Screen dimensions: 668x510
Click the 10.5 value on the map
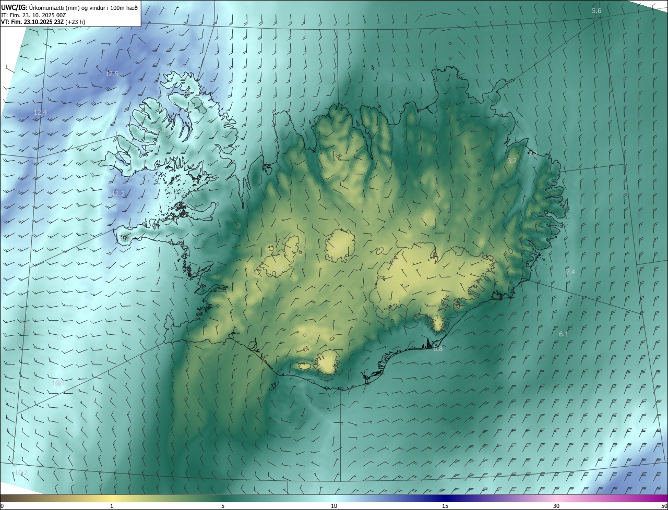pos(58,383)
